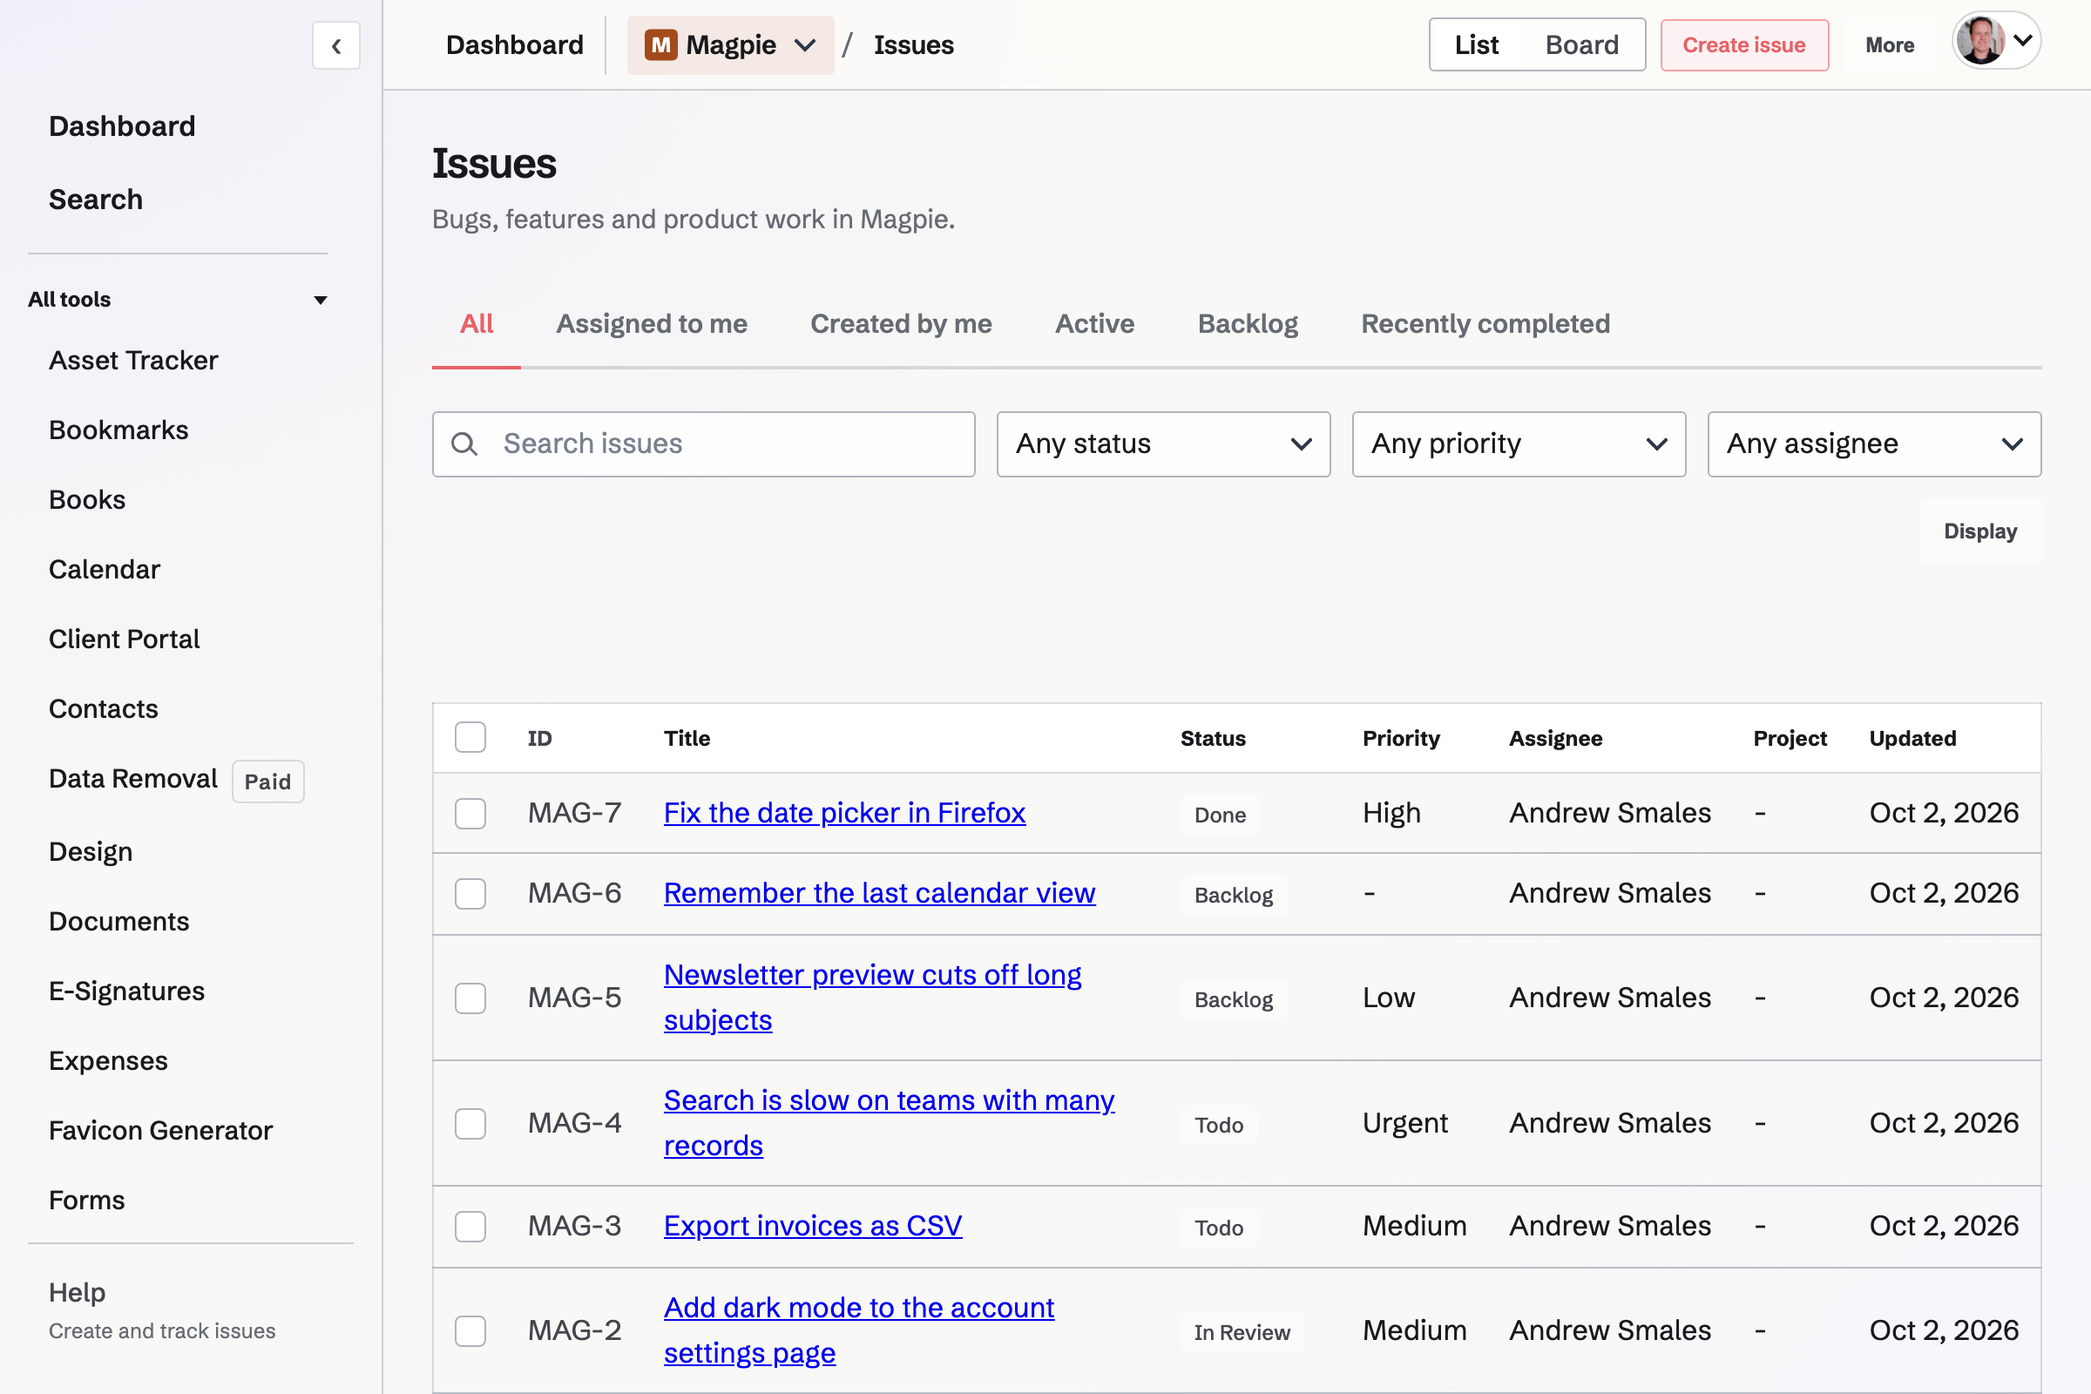Click into the Search issues field
2091x1394 pixels.
703,443
